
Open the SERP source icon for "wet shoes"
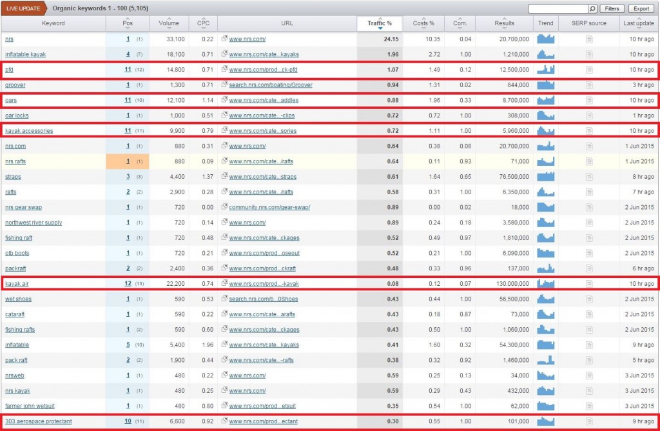pos(588,299)
